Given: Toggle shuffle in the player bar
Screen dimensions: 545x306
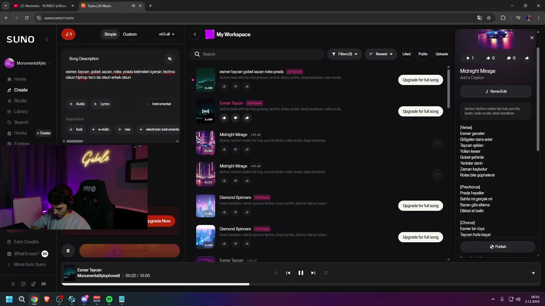Looking at the screenshot, I should [276, 273].
